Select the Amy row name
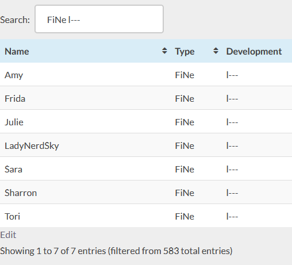This screenshot has height=265, width=292. [x=14, y=75]
